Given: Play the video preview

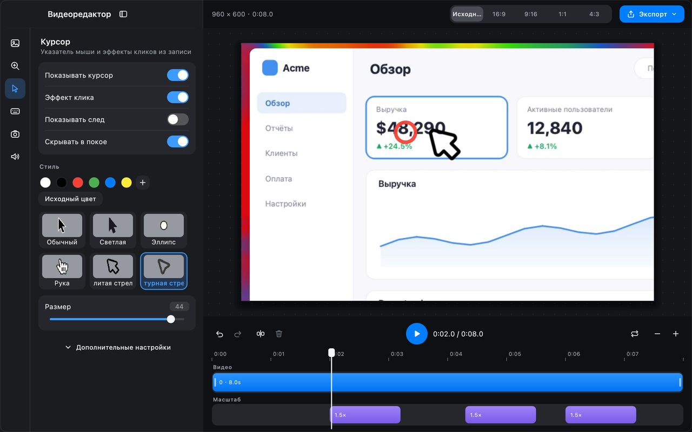Looking at the screenshot, I should tap(417, 334).
